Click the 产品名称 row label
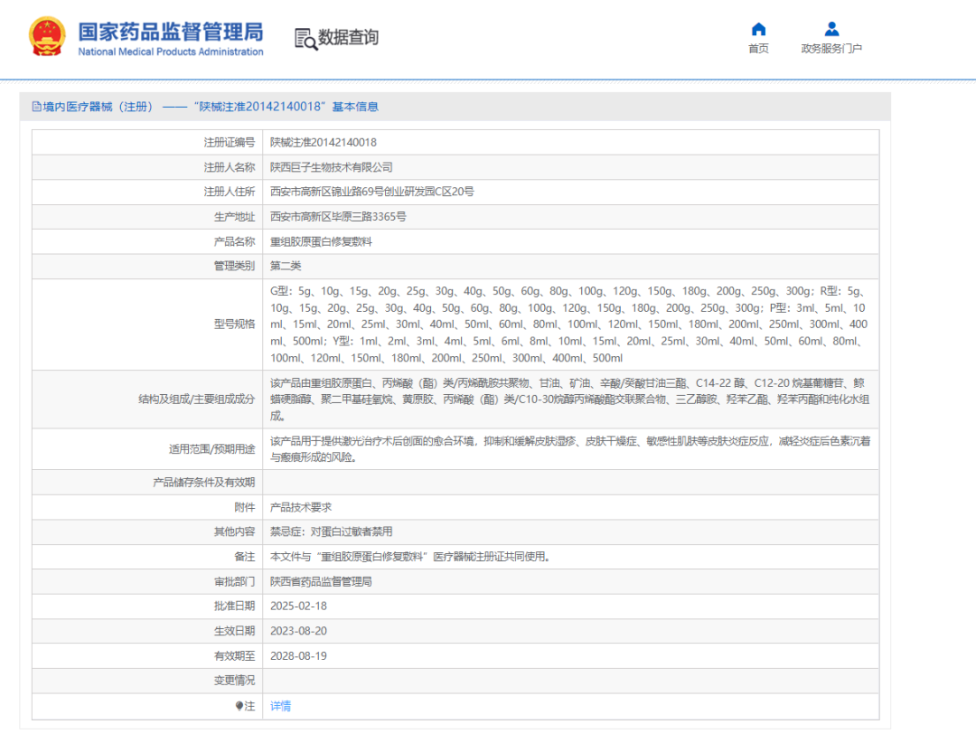Image resolution: width=976 pixels, height=743 pixels. coord(235,241)
